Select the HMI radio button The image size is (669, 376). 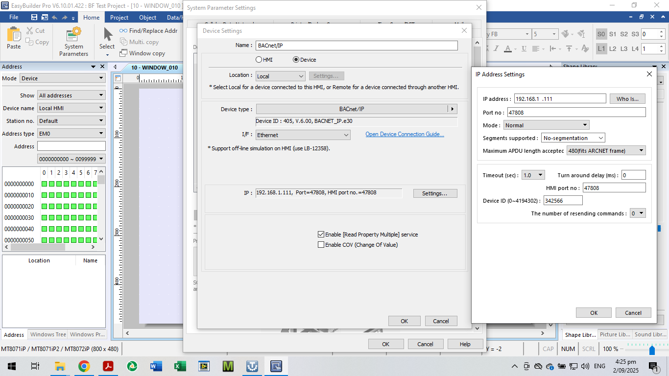(x=259, y=60)
